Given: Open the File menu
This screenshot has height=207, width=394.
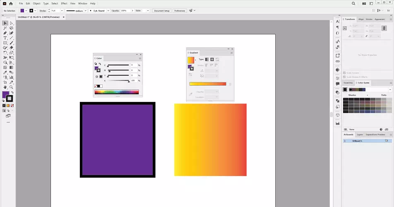Looking at the screenshot, I should [x=21, y=3].
